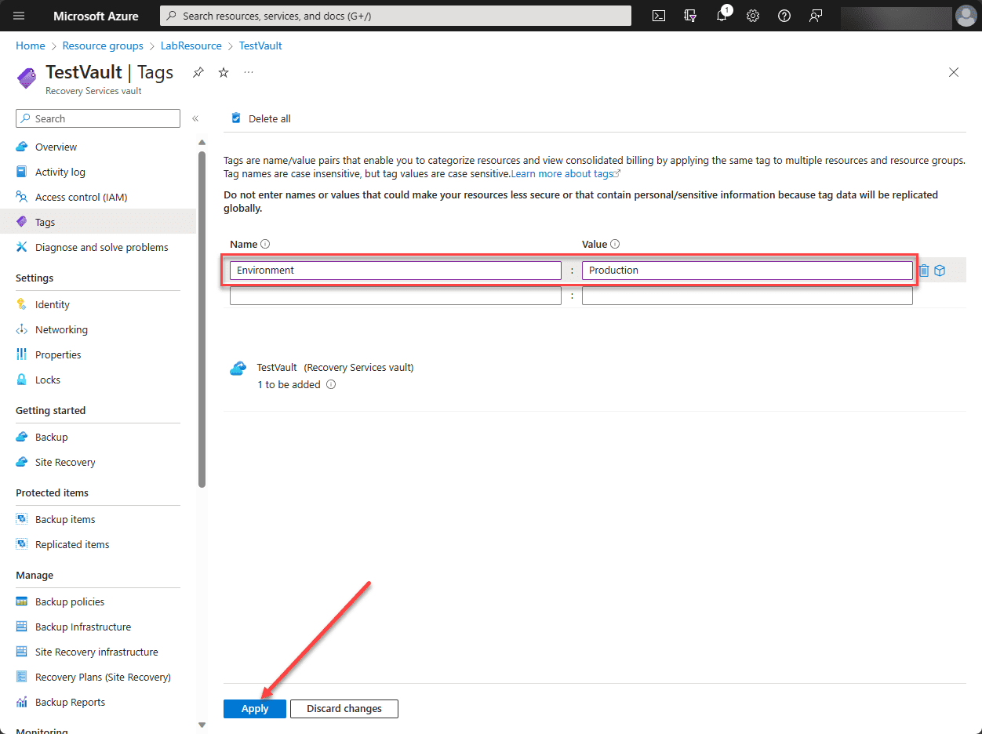This screenshot has width=982, height=734.
Task: Open the Help question mark
Action: (784, 16)
